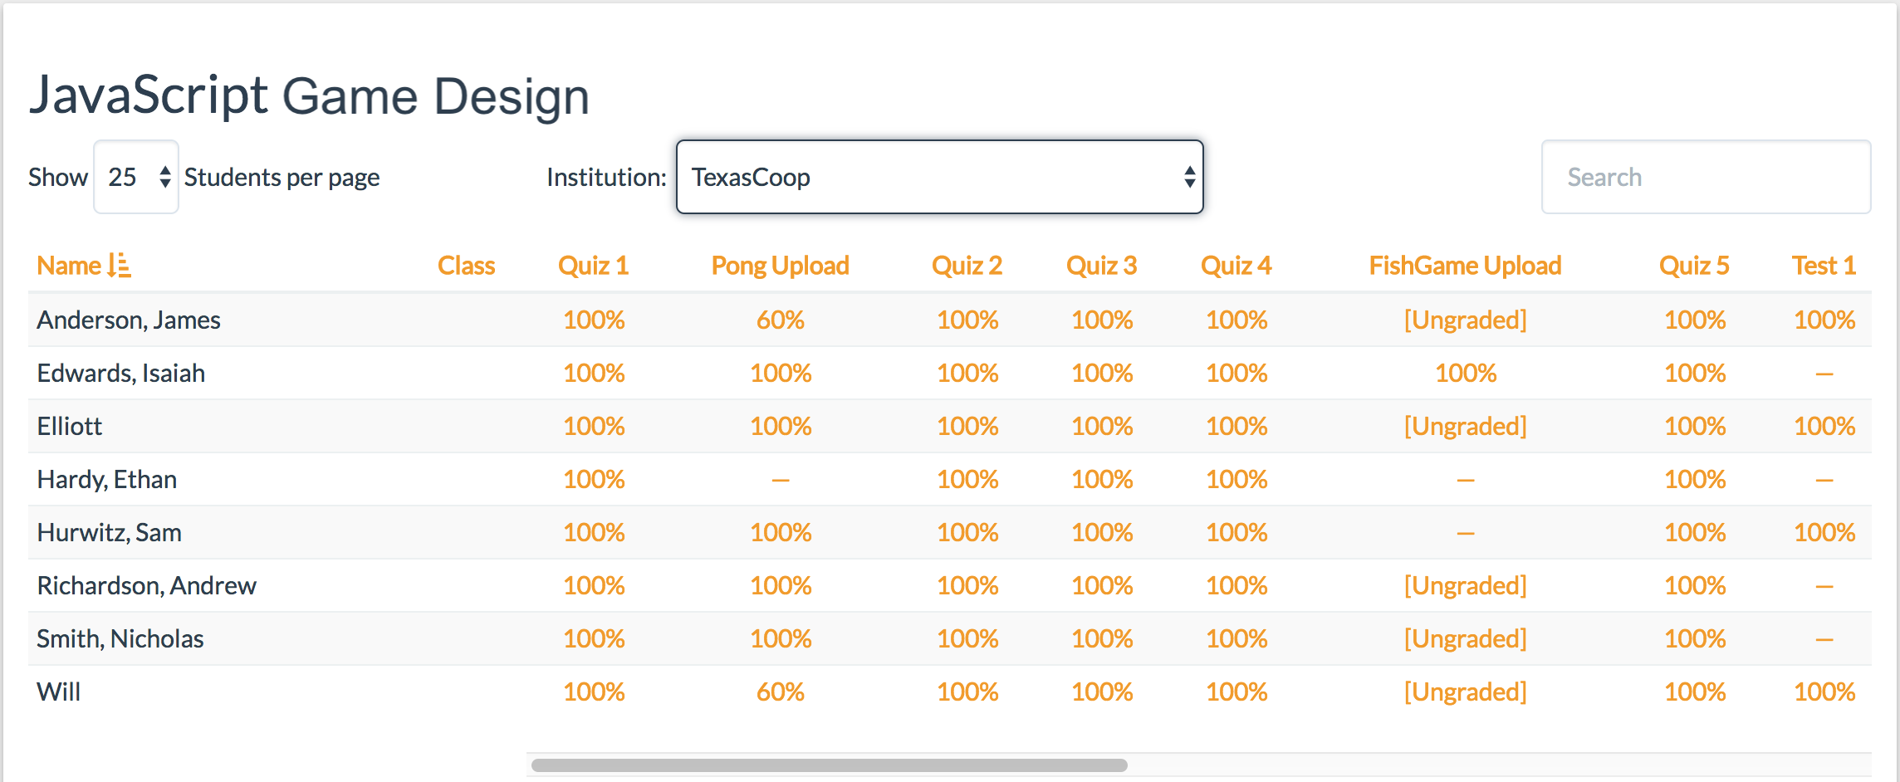Open Will's Ungraded FishGame Upload
The height and width of the screenshot is (782, 1900).
(1465, 692)
